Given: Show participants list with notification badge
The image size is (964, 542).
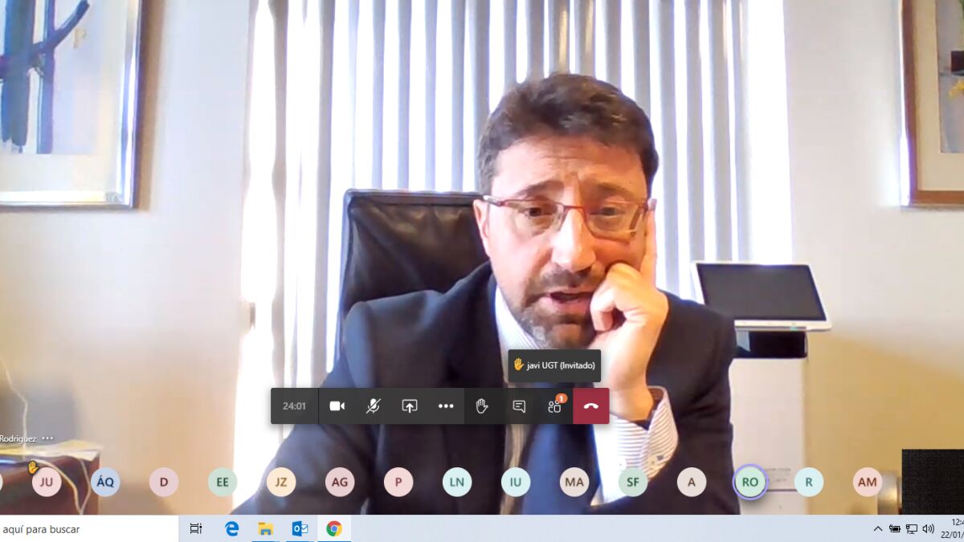Looking at the screenshot, I should (554, 406).
